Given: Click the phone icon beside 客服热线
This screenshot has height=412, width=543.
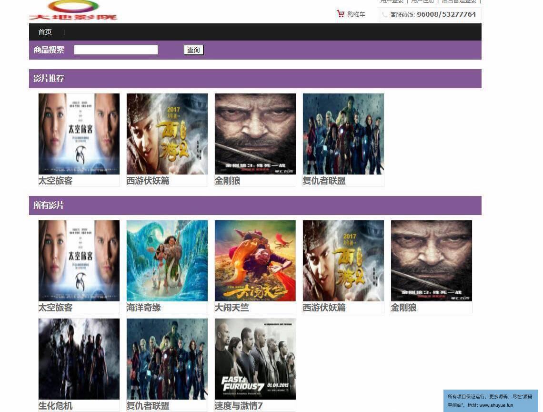Looking at the screenshot, I should (x=384, y=15).
